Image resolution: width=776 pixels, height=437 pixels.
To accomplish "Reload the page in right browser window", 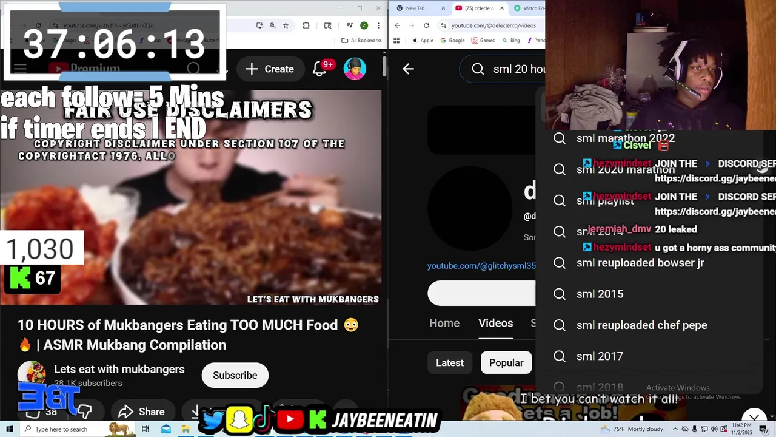I will 426,25.
